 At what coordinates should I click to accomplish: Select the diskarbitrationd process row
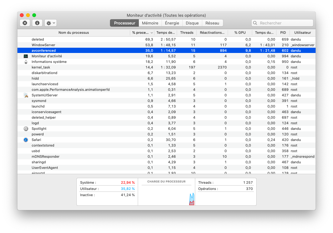(166, 73)
